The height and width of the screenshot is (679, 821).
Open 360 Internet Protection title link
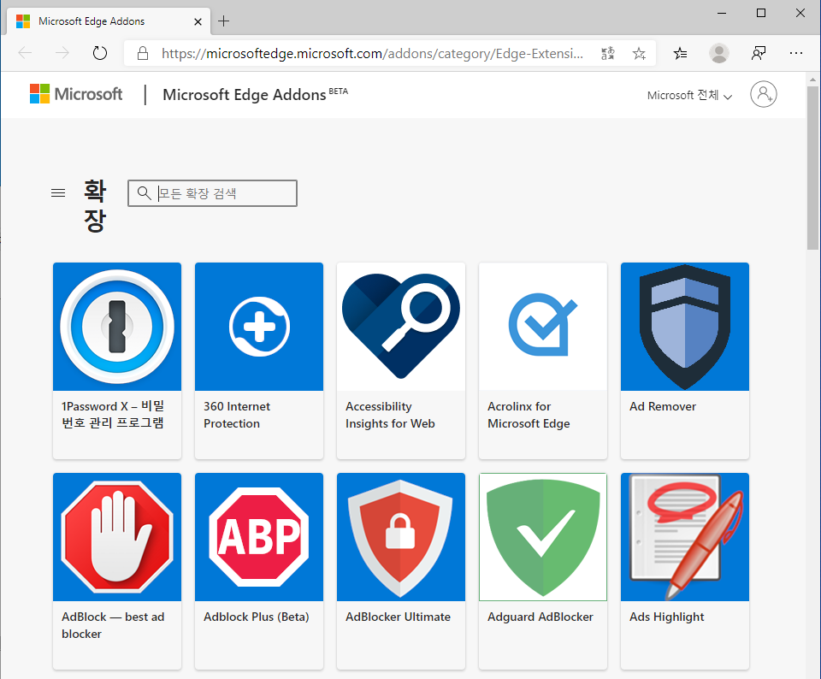click(x=237, y=415)
